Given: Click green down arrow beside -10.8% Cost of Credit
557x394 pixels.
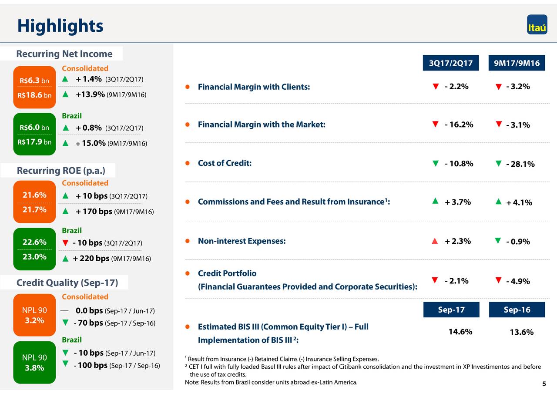Looking at the screenshot, I should [x=435, y=163].
